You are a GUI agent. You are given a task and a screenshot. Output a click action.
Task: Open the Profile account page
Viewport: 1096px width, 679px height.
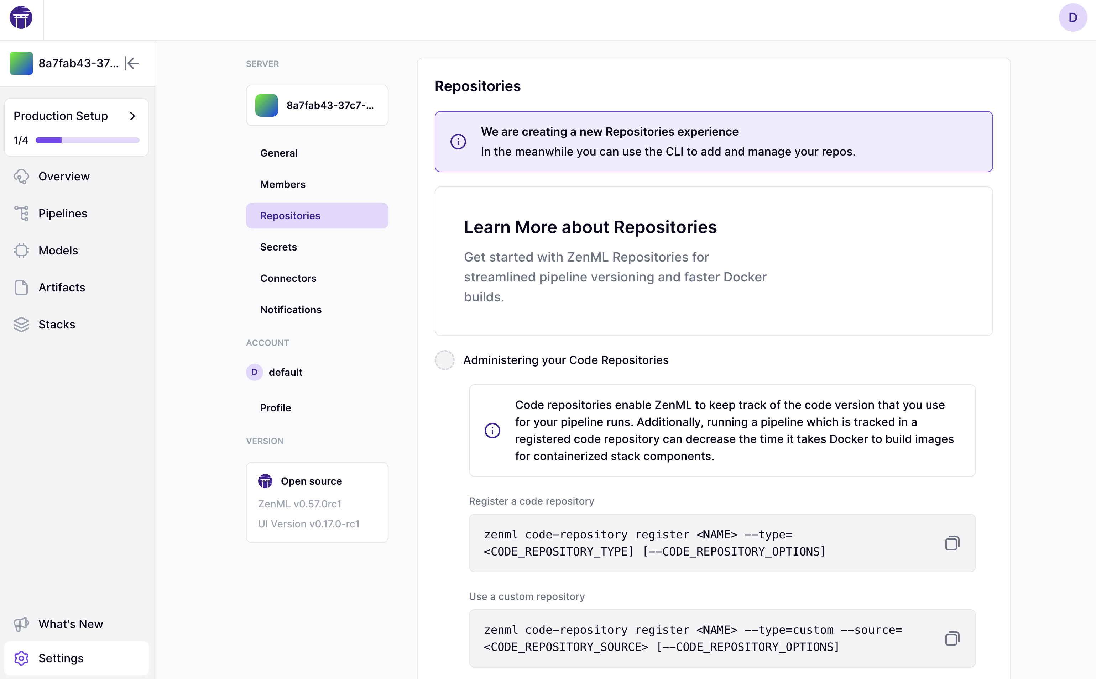point(276,408)
